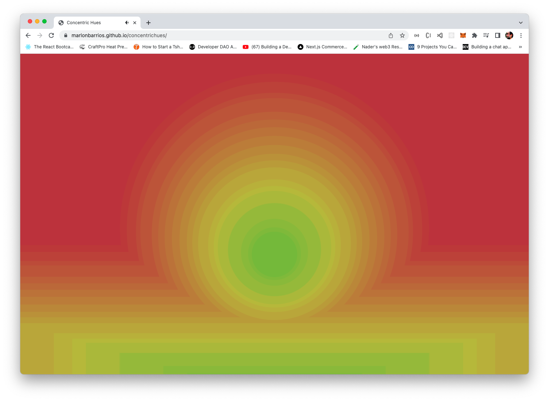The width and height of the screenshot is (549, 401).
Task: Mute the Concentric Hues tab speaker icon
Action: (127, 22)
